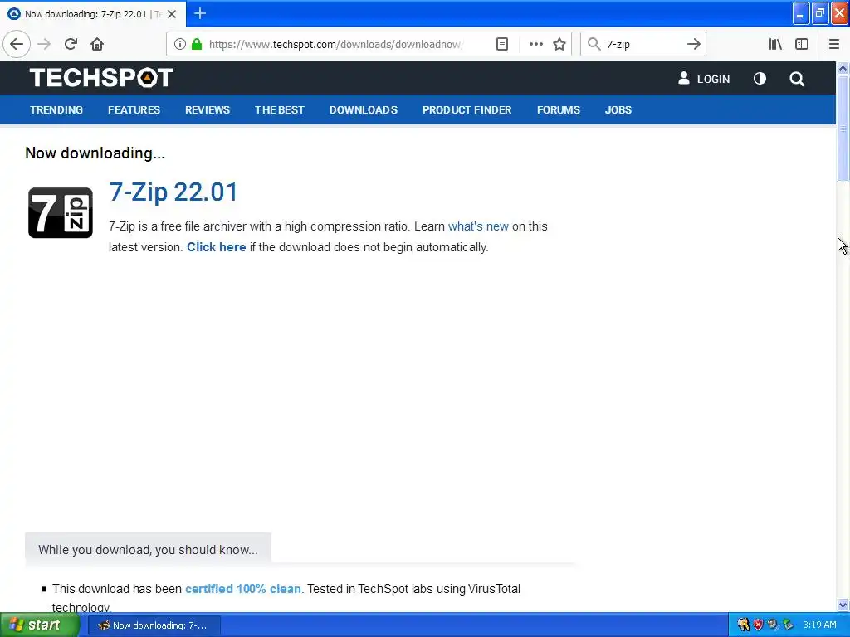Open THE BEST menu item

coord(280,110)
